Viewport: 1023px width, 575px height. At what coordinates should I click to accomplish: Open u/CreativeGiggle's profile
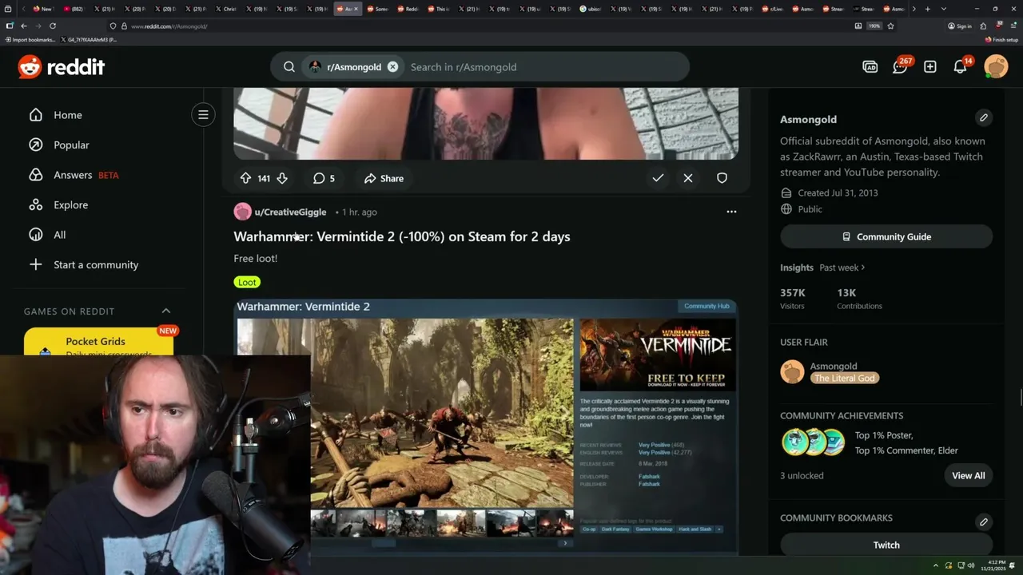point(290,212)
